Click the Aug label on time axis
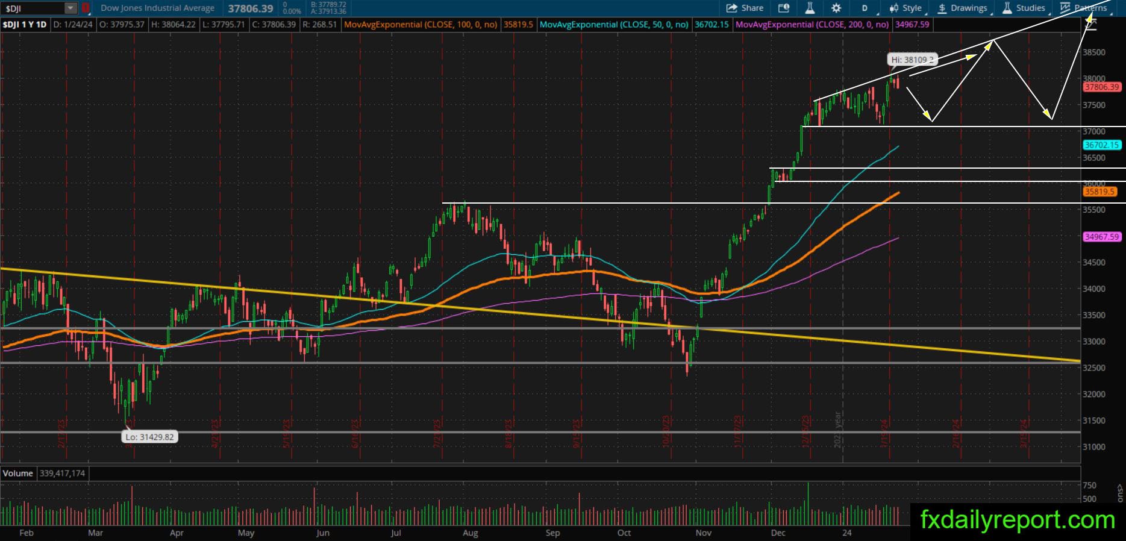The width and height of the screenshot is (1126, 541). (x=471, y=533)
